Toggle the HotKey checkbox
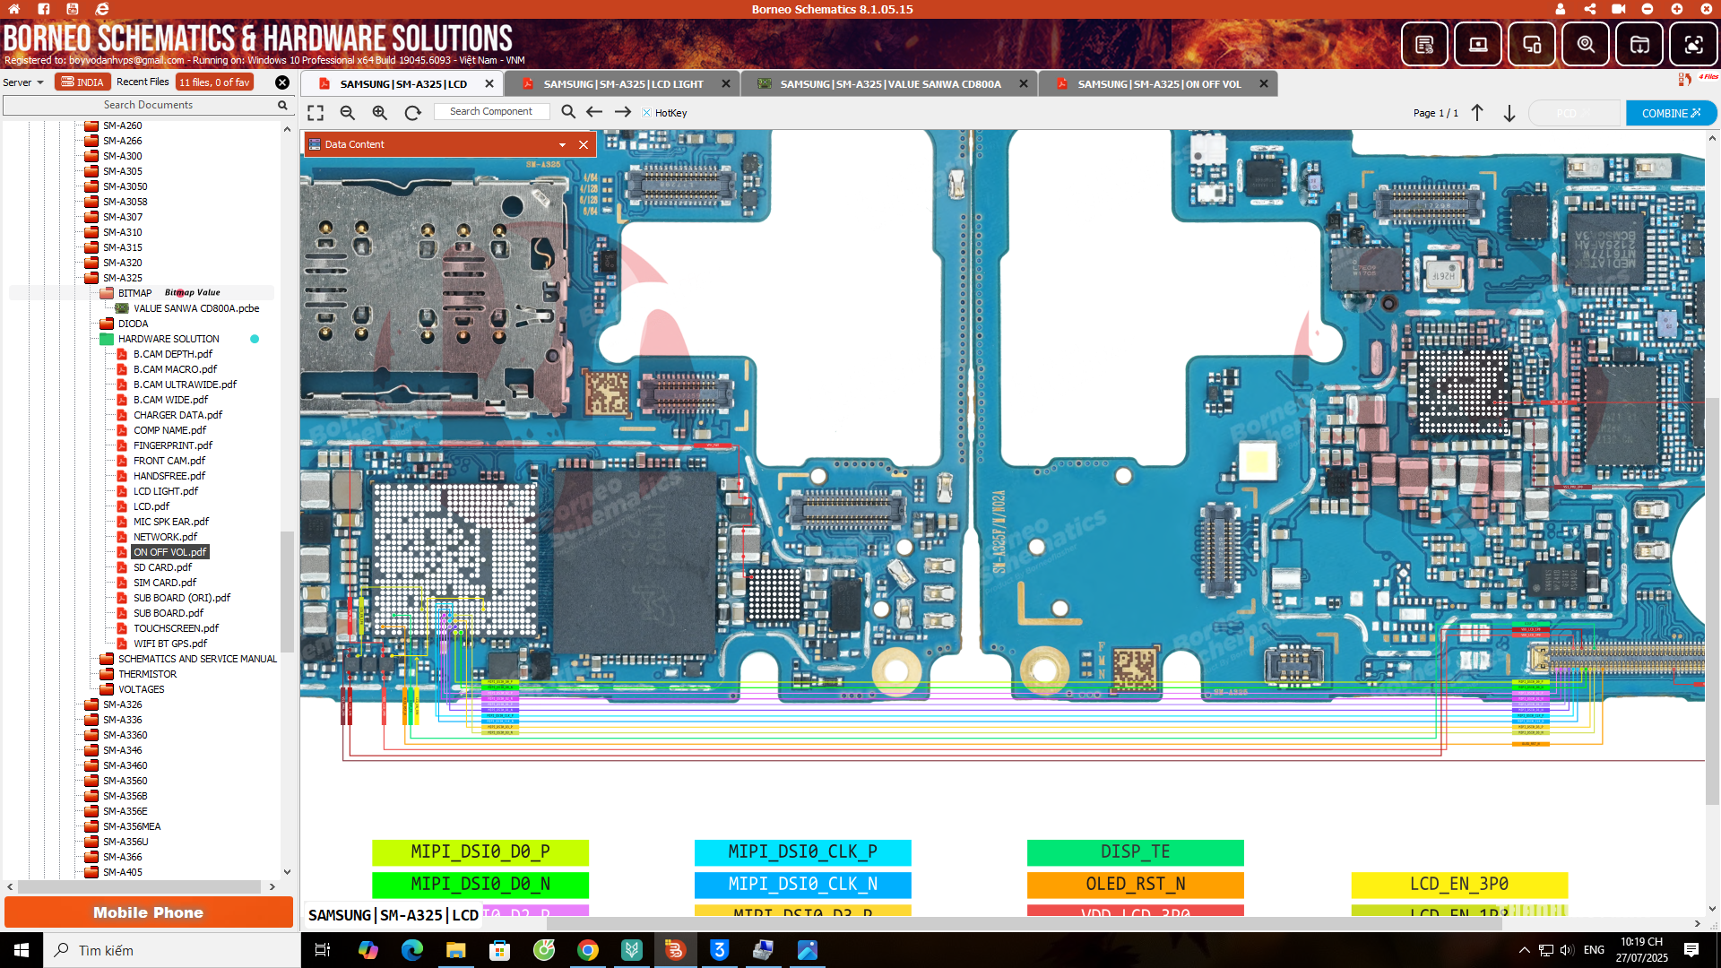Viewport: 1721px width, 968px height. (x=646, y=113)
